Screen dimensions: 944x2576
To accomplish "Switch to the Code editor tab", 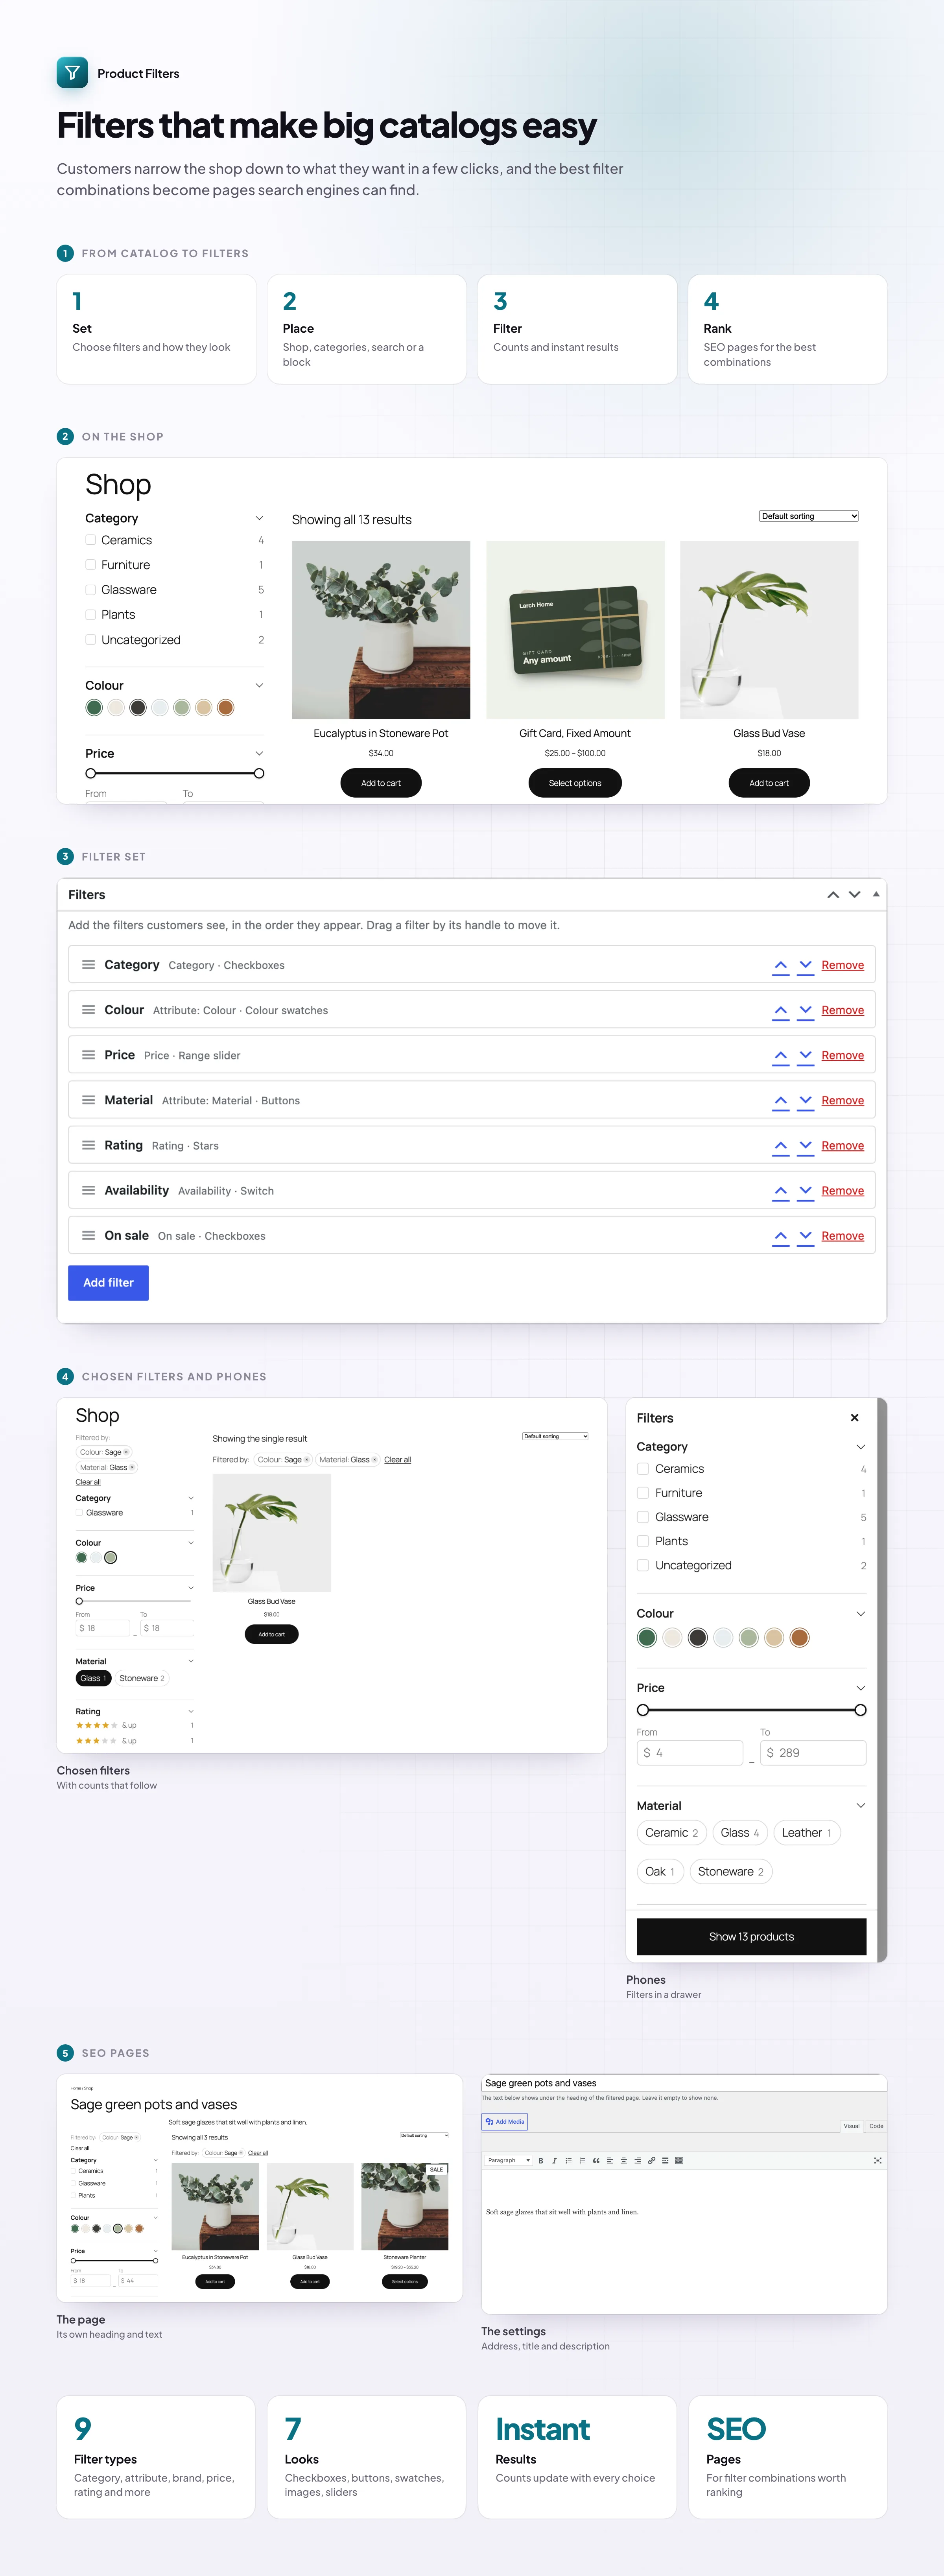I will tap(876, 2126).
